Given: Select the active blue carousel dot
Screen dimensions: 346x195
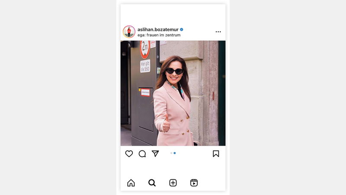Looking at the screenshot, I should click(x=175, y=153).
